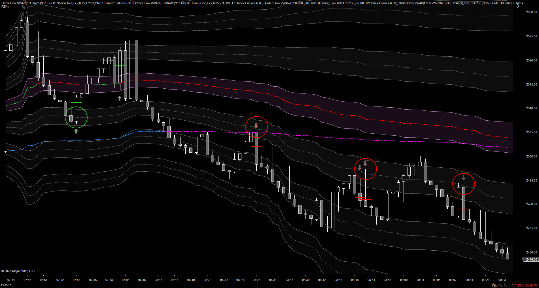The height and width of the screenshot is (288, 539).
Task: Click the 2485.00 price axis label
Action: click(x=532, y=228)
